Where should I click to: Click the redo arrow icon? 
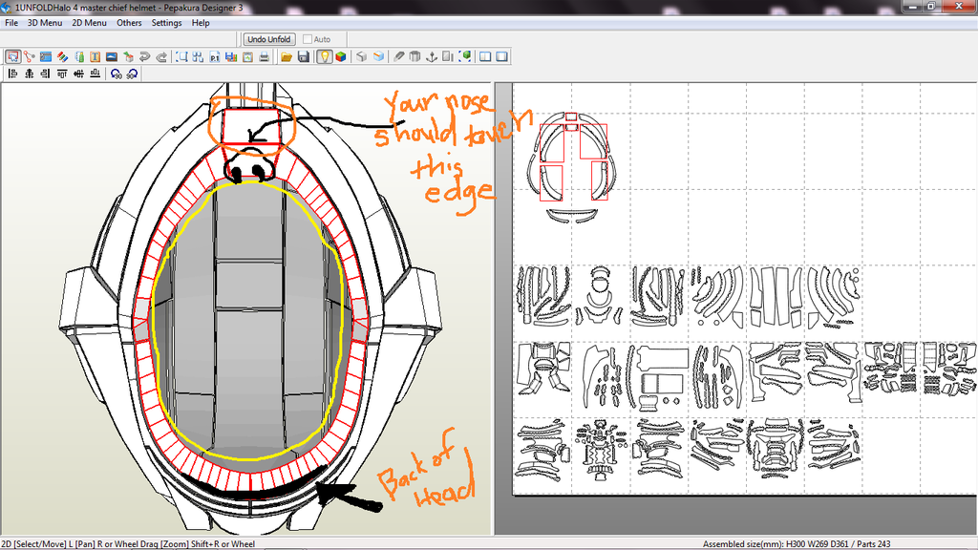tap(161, 56)
